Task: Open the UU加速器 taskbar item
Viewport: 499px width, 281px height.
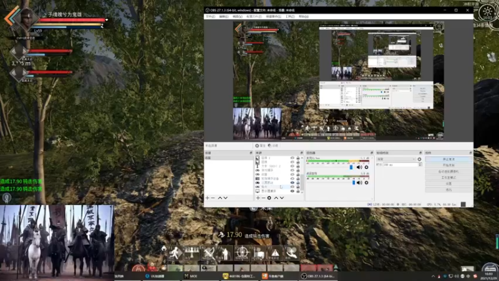Action: coord(155,276)
